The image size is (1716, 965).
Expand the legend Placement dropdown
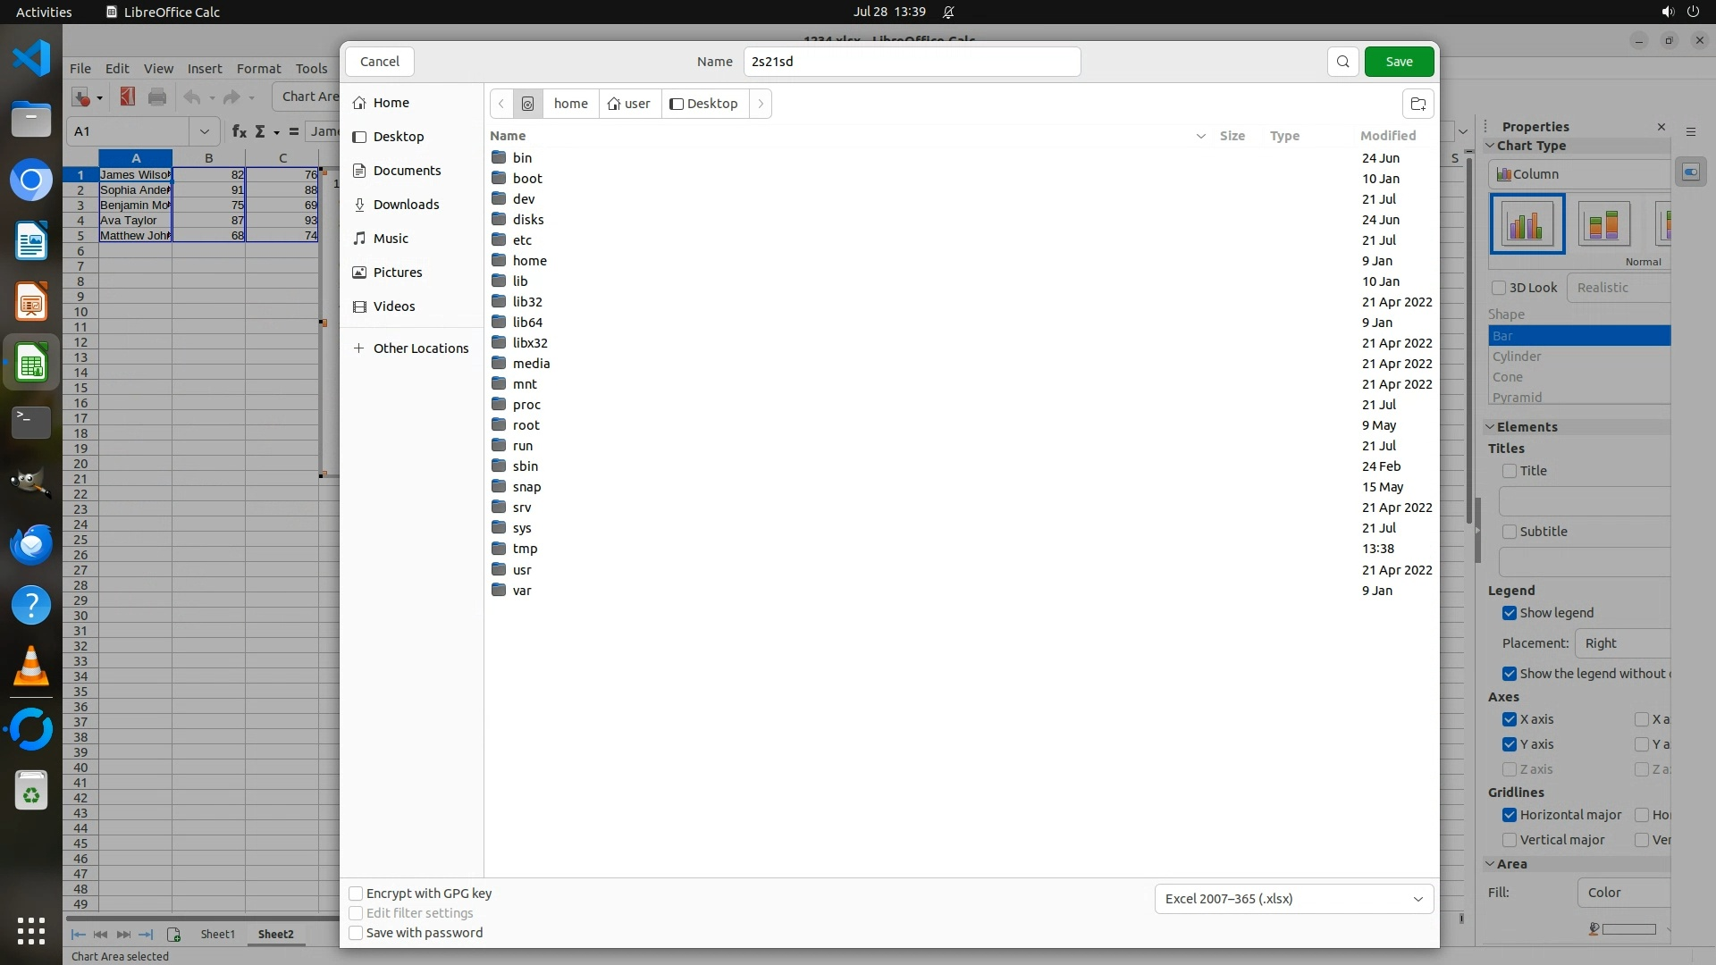coord(1622,643)
